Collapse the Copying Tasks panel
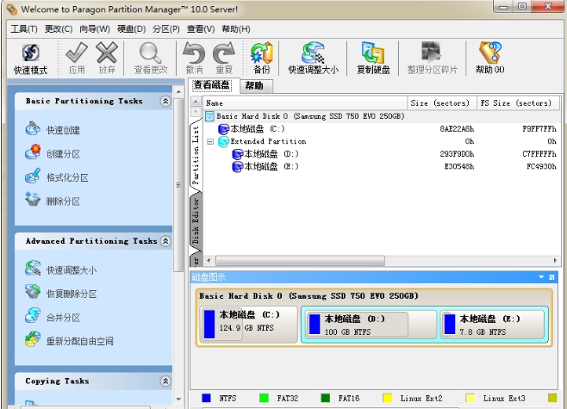 coord(165,381)
